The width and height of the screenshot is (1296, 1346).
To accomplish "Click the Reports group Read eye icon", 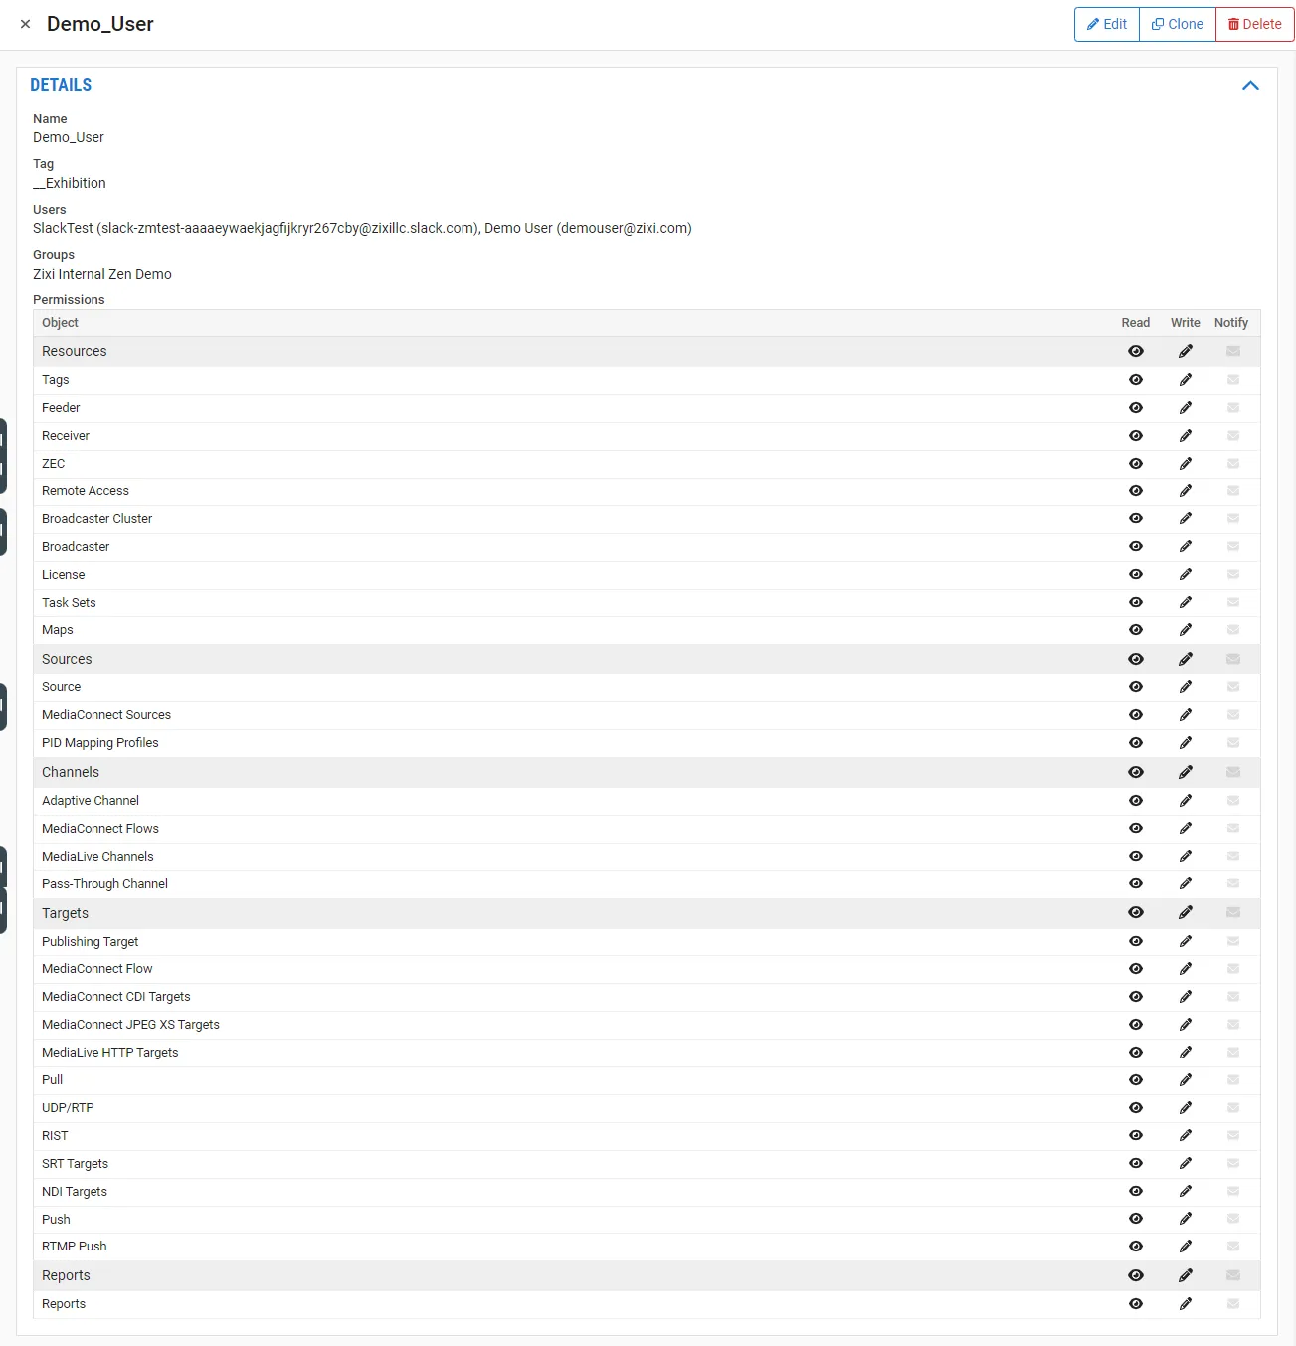I will point(1136,1275).
